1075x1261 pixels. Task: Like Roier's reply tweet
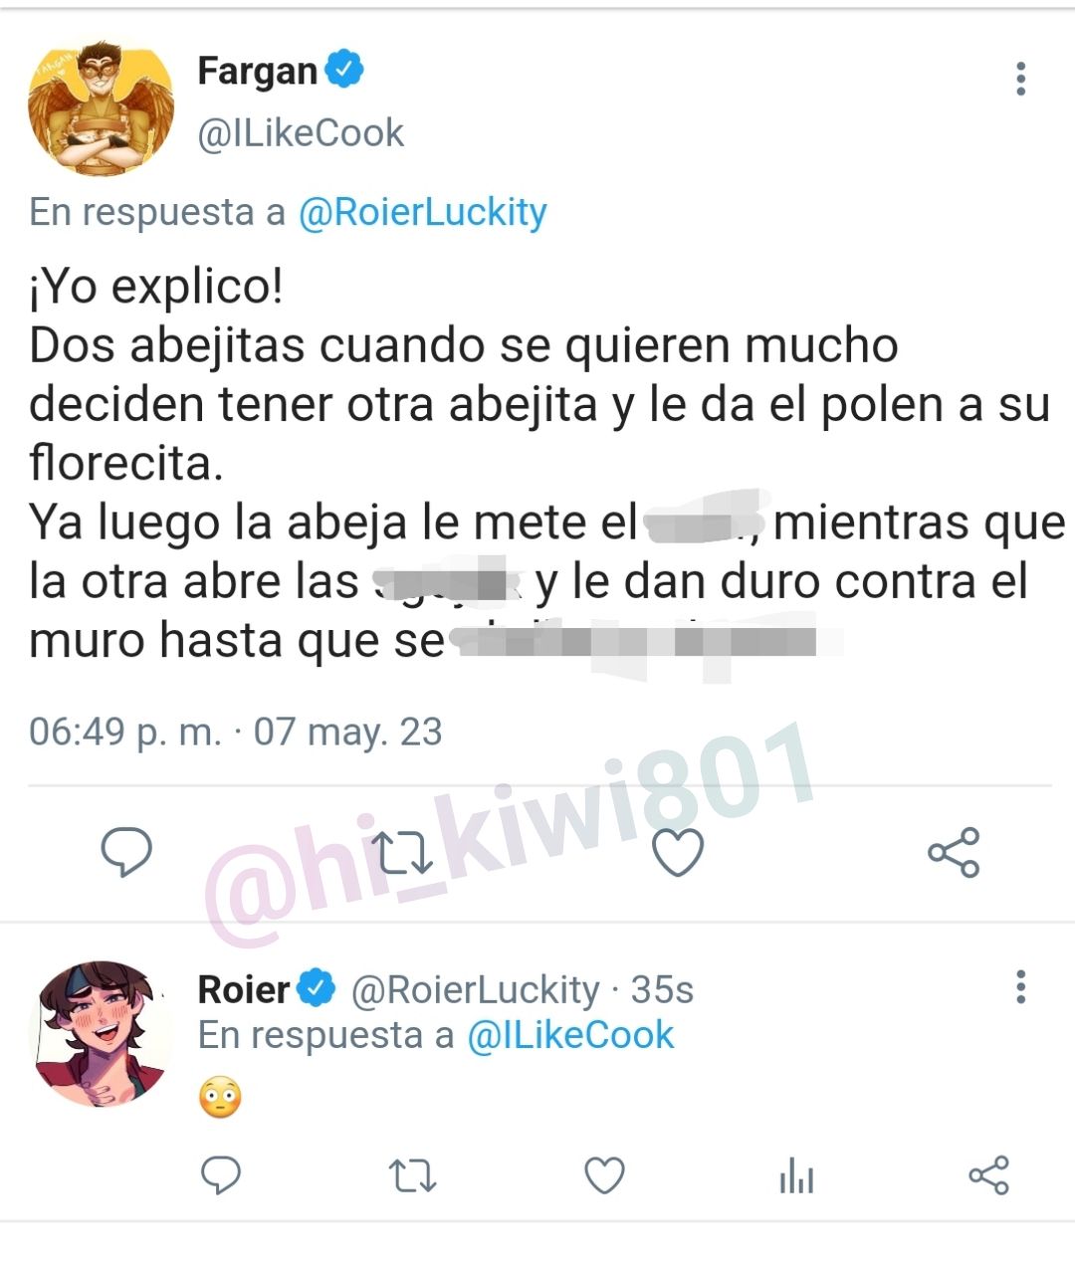pos(604,1176)
